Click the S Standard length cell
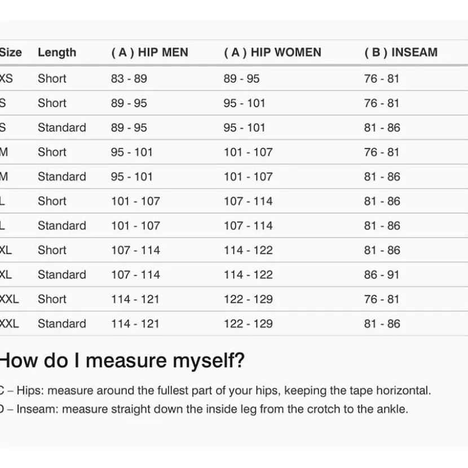 click(x=62, y=128)
